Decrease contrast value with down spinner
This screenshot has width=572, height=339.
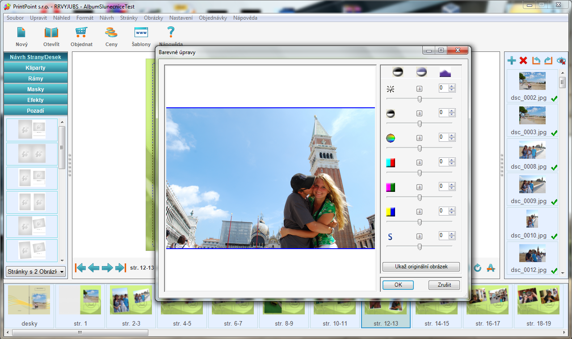click(452, 115)
